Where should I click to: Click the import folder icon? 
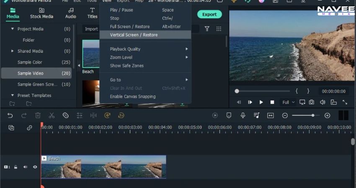pos(29,104)
